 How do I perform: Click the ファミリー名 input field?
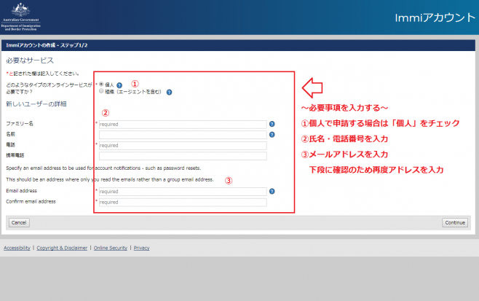(x=182, y=125)
